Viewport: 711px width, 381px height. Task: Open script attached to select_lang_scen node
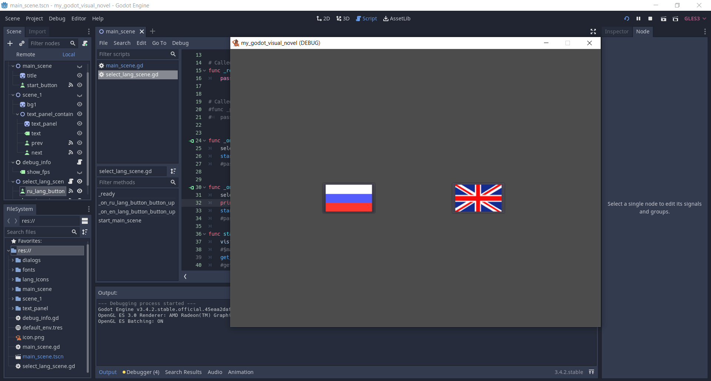pos(71,182)
